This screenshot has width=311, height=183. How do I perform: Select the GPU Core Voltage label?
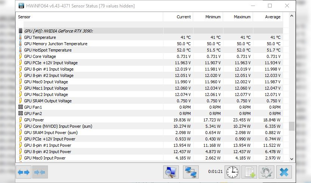(x=40, y=56)
